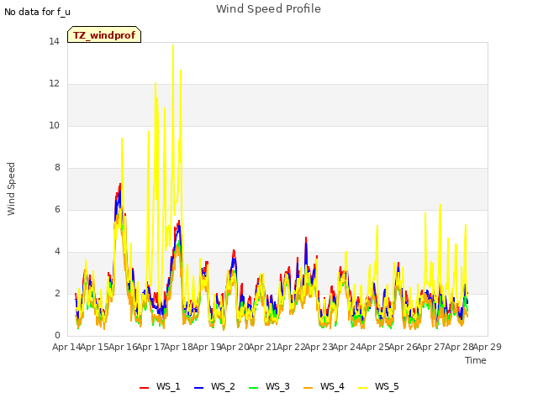Toggle the WS_1 legend entry

coord(160,386)
